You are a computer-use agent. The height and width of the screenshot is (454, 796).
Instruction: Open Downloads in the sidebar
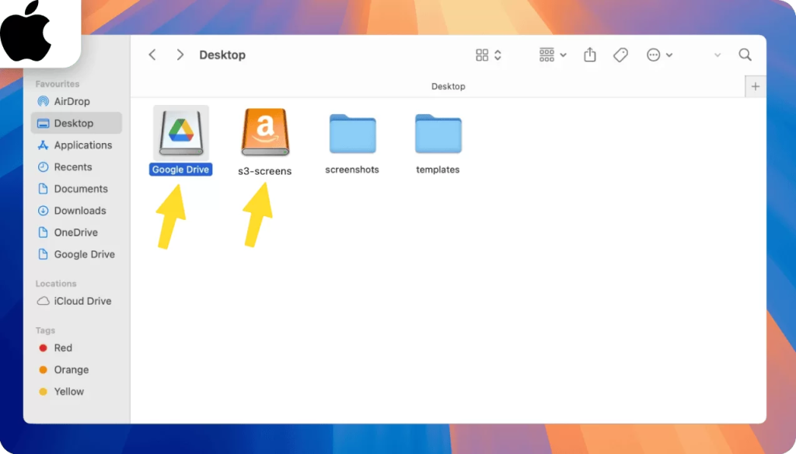pyautogui.click(x=79, y=211)
